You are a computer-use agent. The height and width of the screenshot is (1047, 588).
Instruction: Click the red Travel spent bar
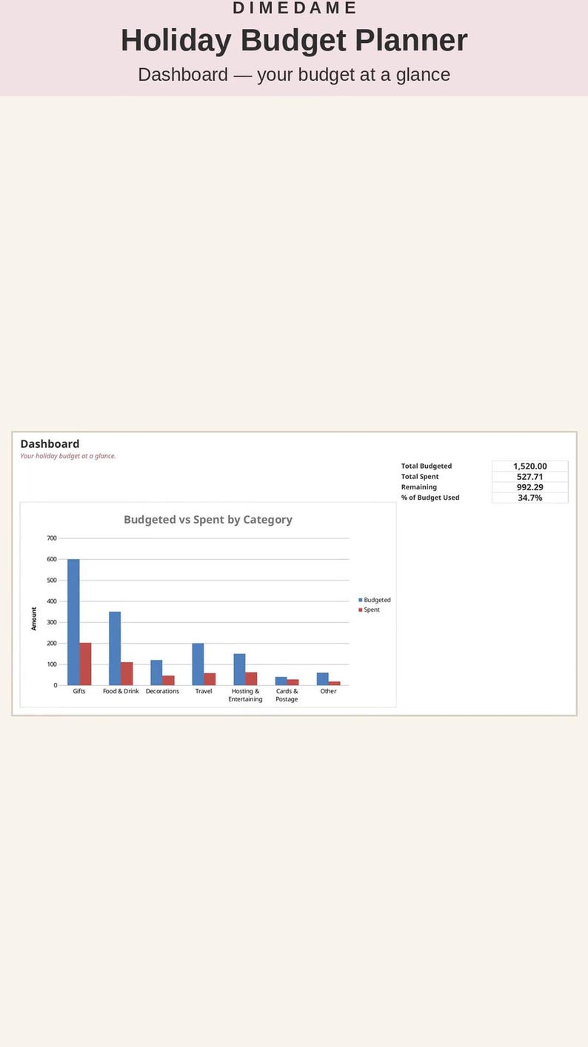tap(210, 679)
